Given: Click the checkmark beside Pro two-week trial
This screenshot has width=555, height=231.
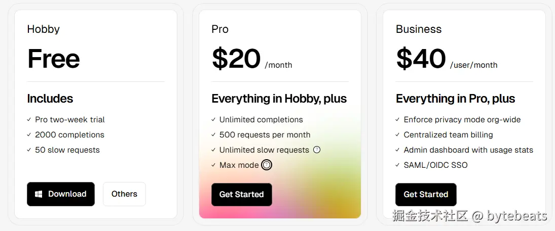Looking at the screenshot, I should (x=29, y=120).
